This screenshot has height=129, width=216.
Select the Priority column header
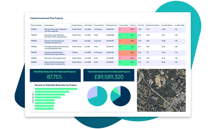coord(133,25)
